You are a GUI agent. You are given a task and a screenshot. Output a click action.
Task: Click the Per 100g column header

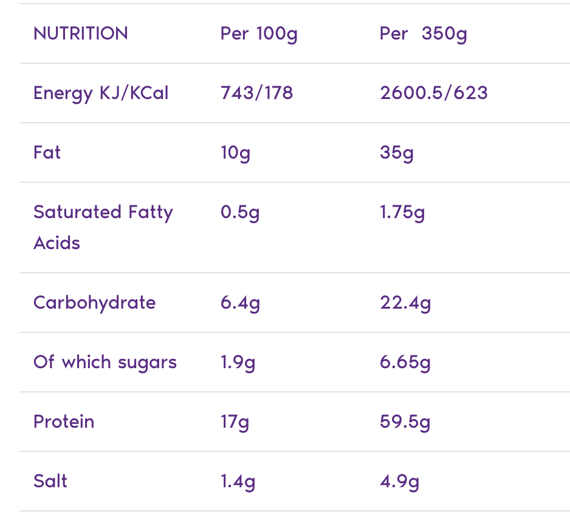coord(259,33)
